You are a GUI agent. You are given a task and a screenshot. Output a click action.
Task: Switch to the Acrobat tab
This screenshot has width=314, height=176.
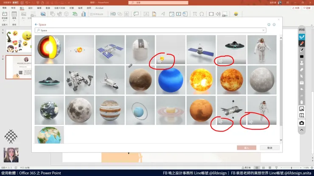coord(99,8)
